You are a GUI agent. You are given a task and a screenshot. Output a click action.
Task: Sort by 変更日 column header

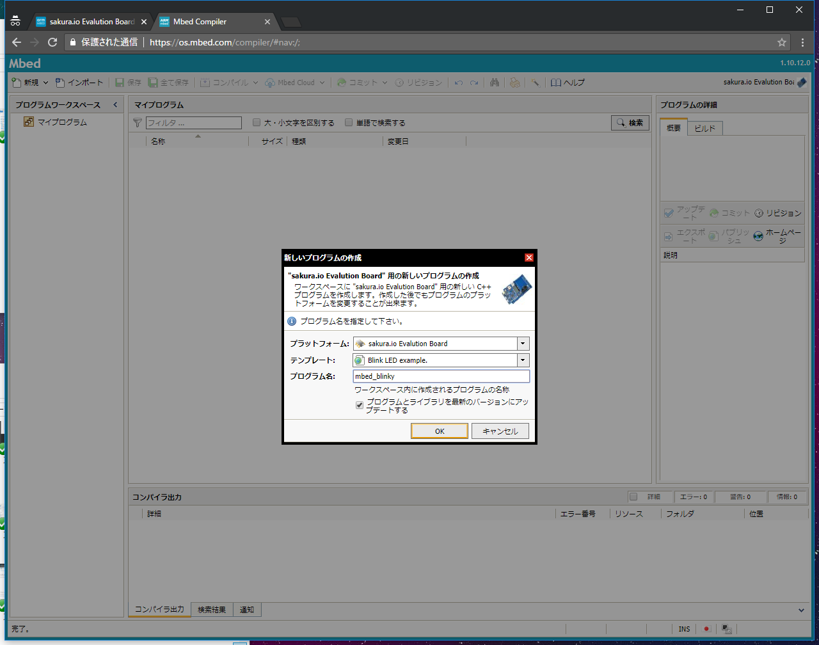click(x=425, y=141)
